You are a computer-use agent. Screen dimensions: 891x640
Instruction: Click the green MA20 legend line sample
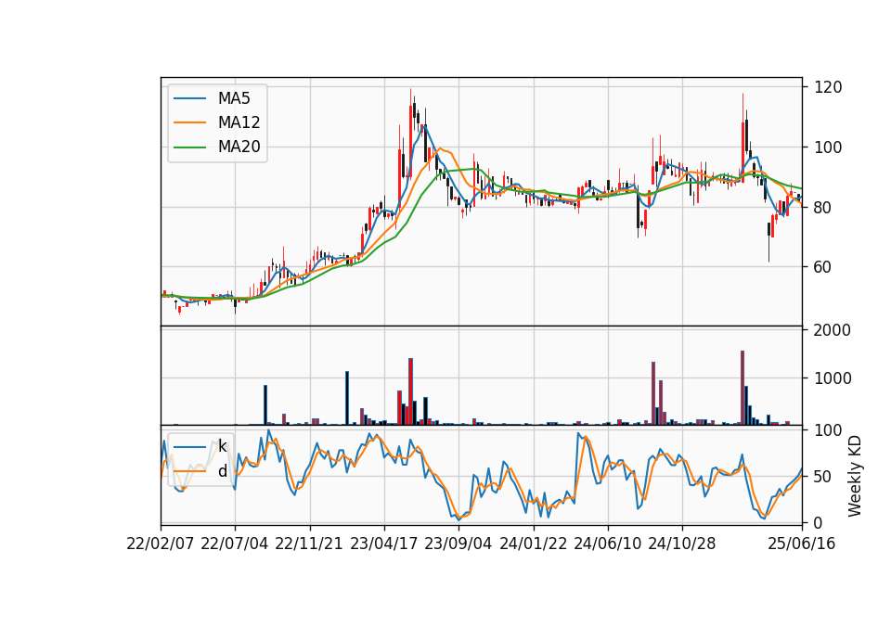189,147
